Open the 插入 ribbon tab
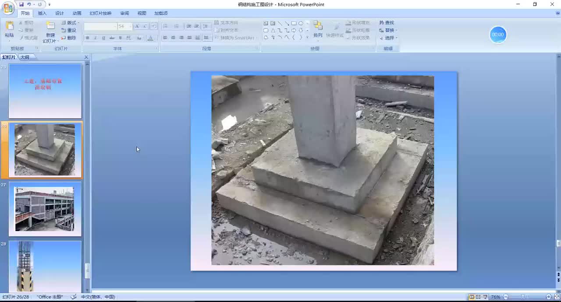561x302 pixels. coord(42,13)
